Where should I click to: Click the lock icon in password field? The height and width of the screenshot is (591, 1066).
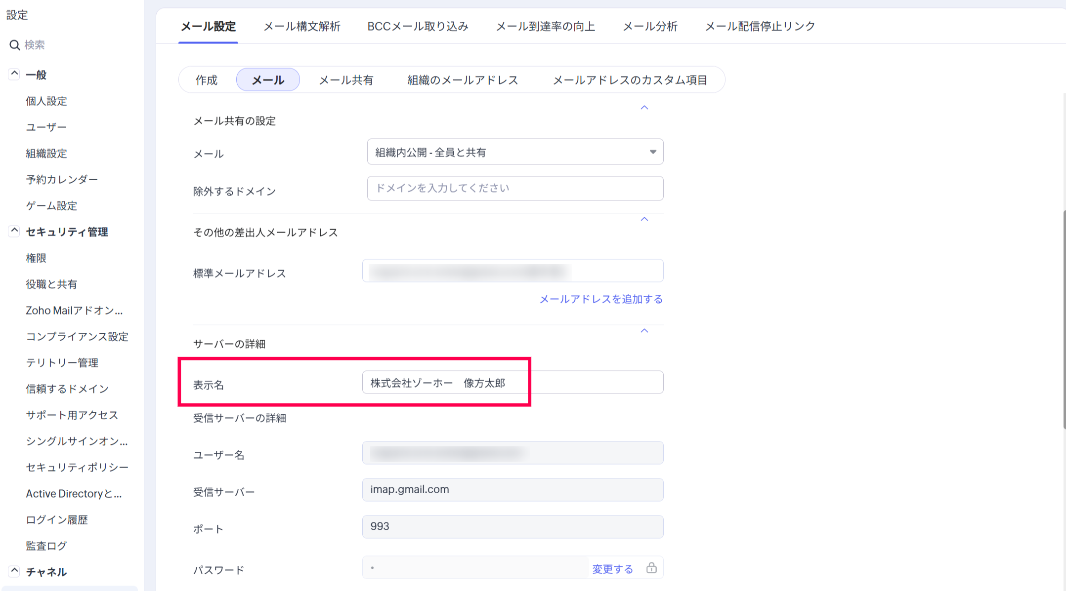(651, 568)
